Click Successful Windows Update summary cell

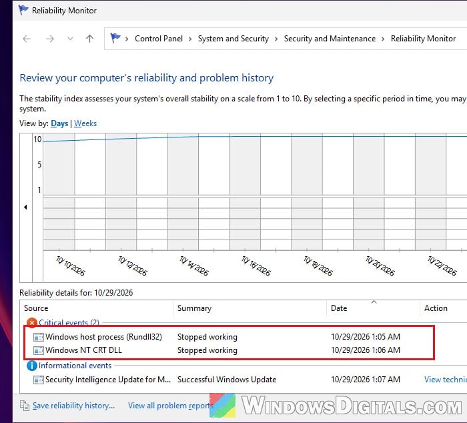tap(227, 380)
